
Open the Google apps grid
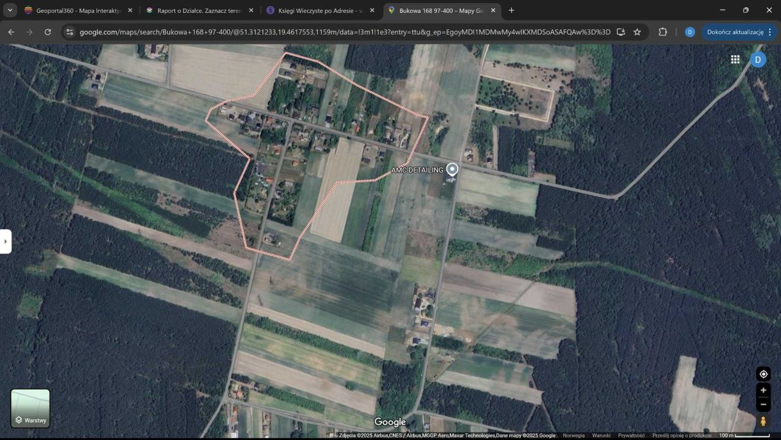pos(735,59)
